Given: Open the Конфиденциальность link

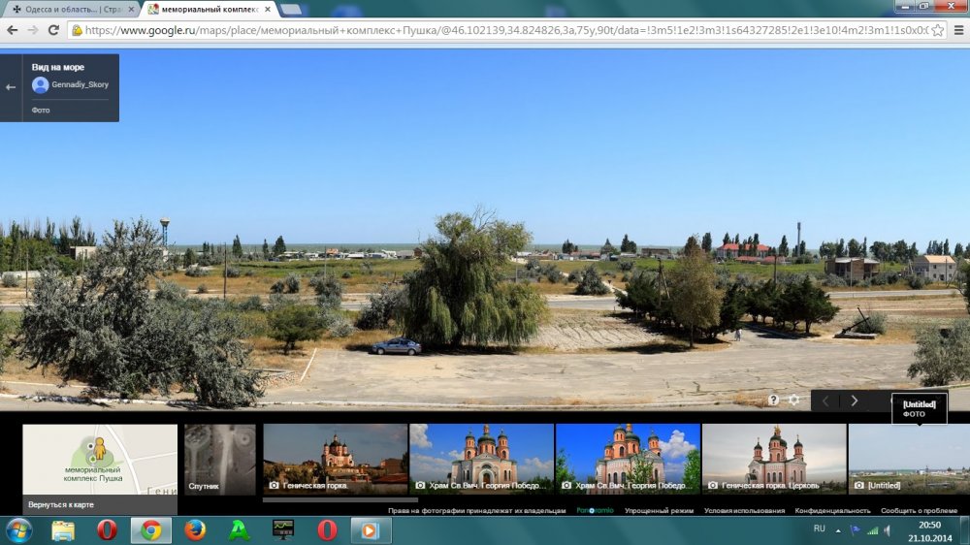Looking at the screenshot, I should (x=832, y=510).
